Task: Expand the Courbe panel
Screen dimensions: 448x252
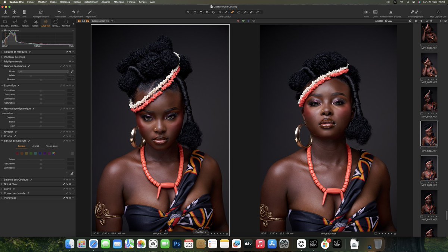Action: click(x=2, y=136)
